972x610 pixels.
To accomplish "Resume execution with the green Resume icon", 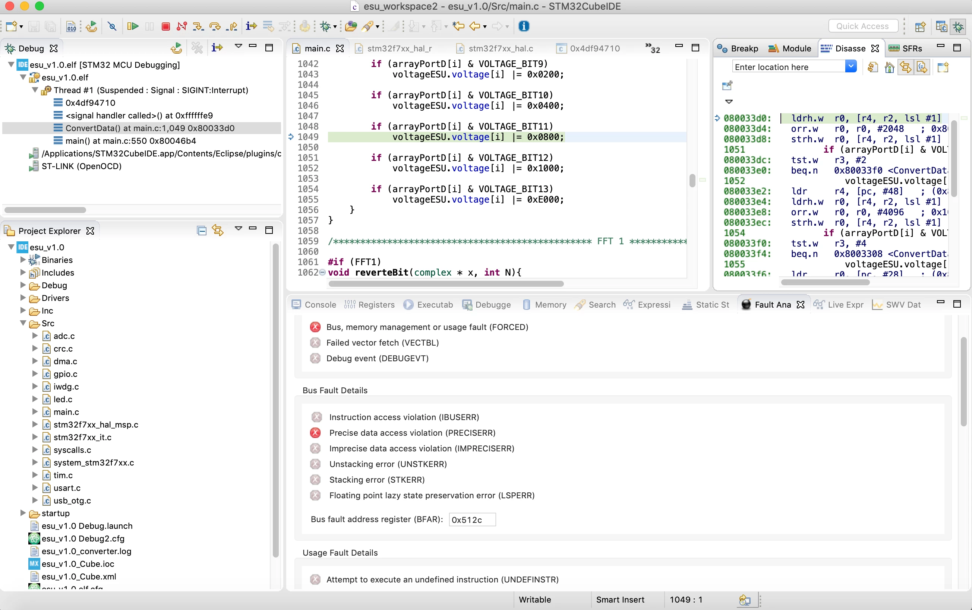I will point(132,27).
